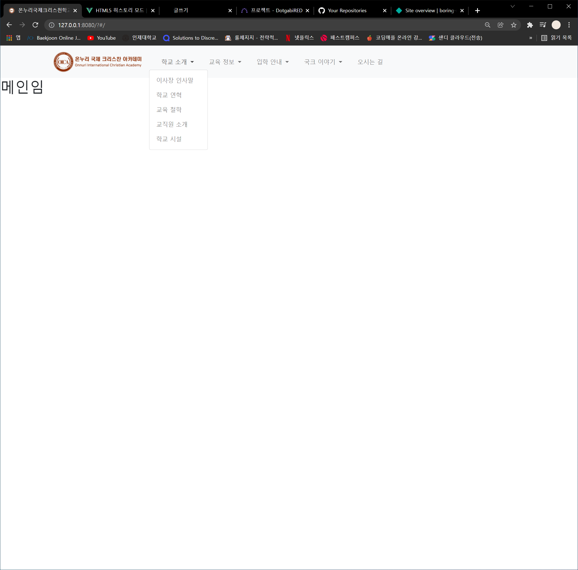Click the browser reload icon

point(35,25)
